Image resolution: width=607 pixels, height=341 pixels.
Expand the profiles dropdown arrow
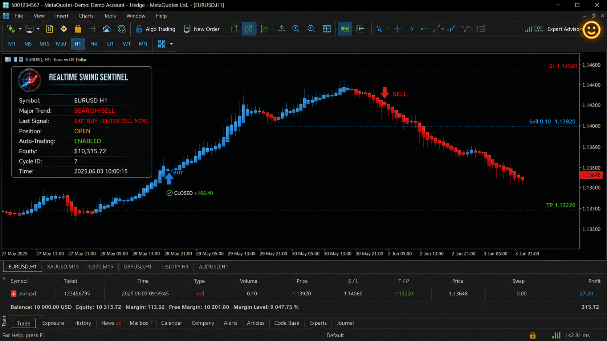[38, 29]
